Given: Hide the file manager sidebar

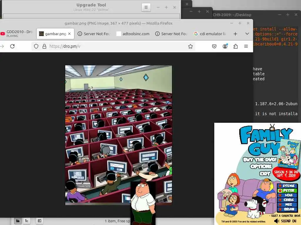Looking at the screenshot, I should [39, 221].
